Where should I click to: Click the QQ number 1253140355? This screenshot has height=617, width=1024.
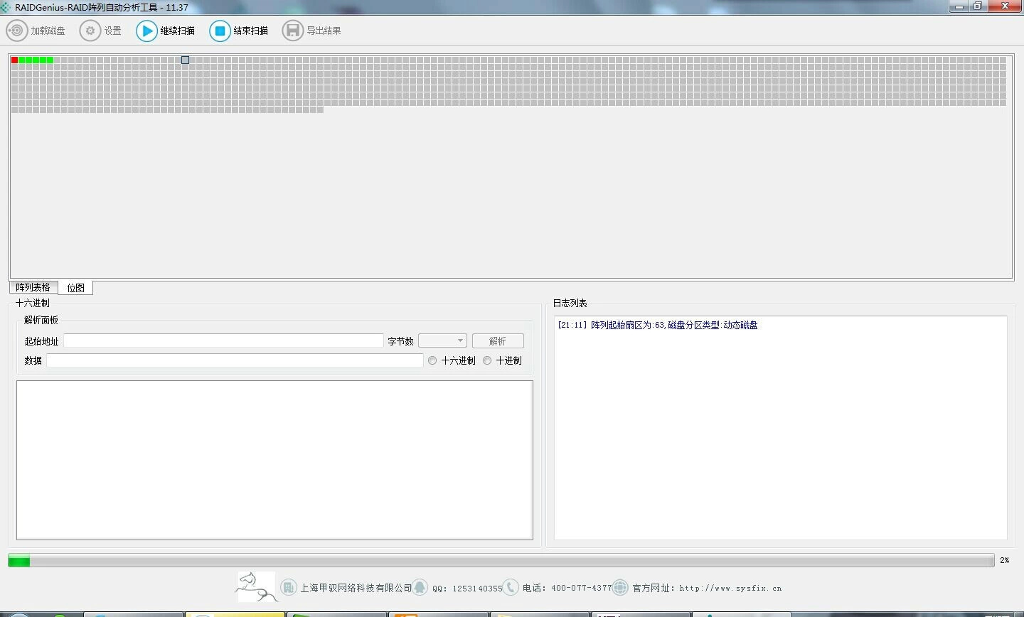[477, 588]
